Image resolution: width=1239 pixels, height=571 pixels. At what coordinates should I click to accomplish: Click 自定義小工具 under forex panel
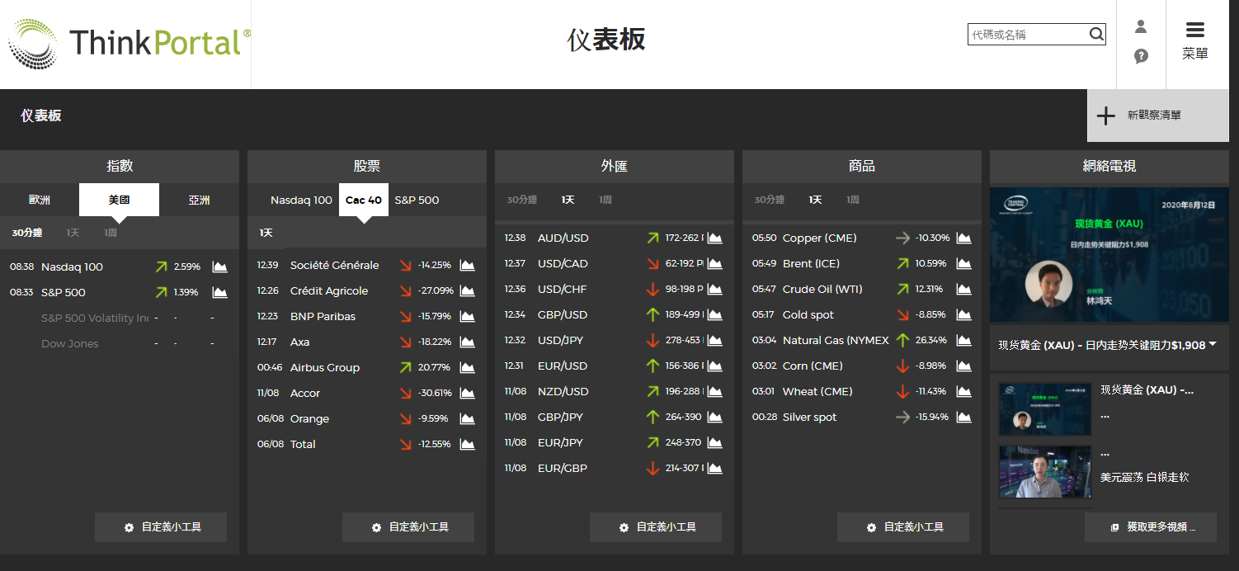point(656,527)
